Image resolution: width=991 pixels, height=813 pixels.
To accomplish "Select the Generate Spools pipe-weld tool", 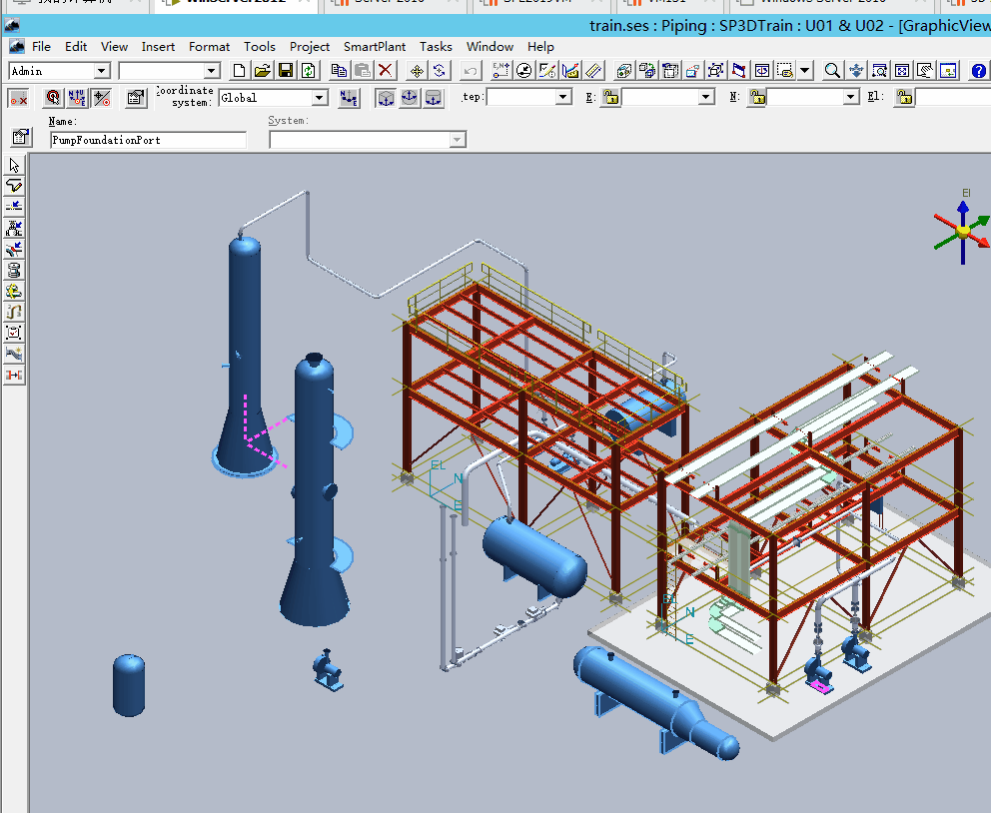I will (14, 291).
